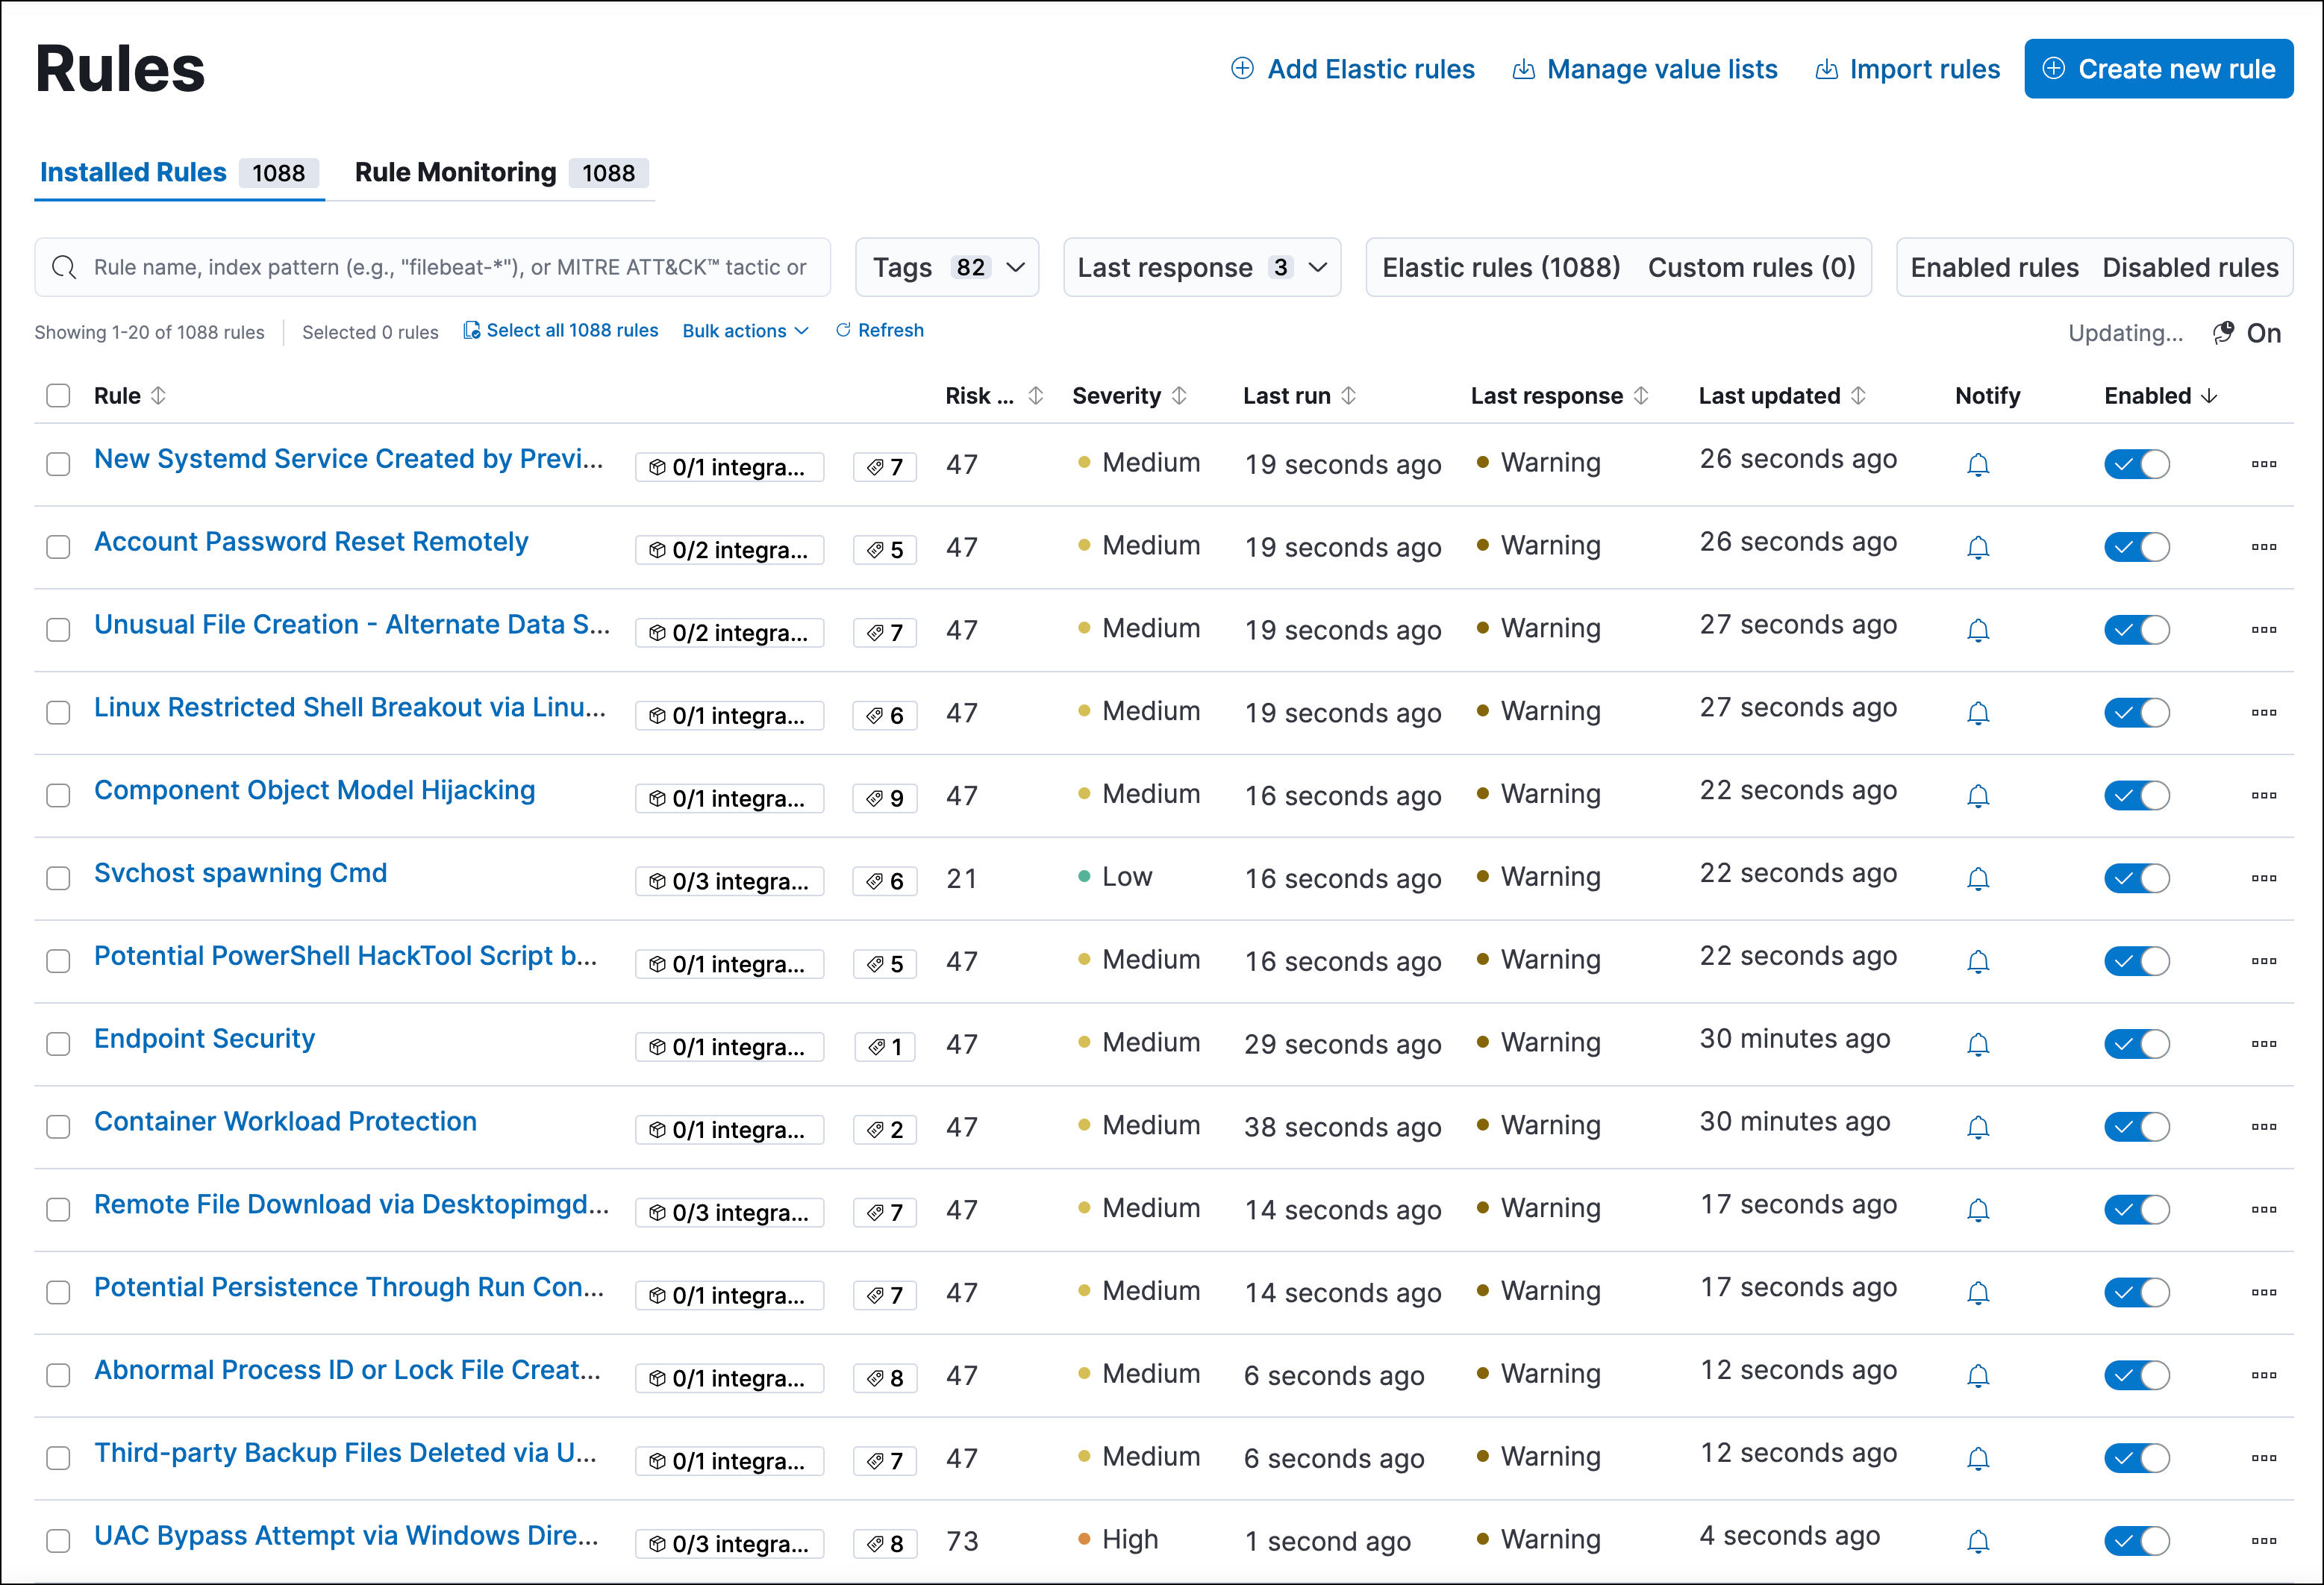Expand the Bulk actions menu

745,331
